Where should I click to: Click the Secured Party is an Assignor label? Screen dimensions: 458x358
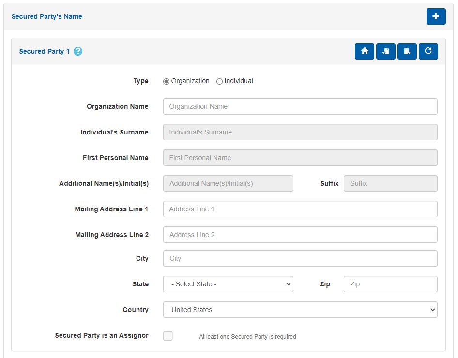(102, 335)
